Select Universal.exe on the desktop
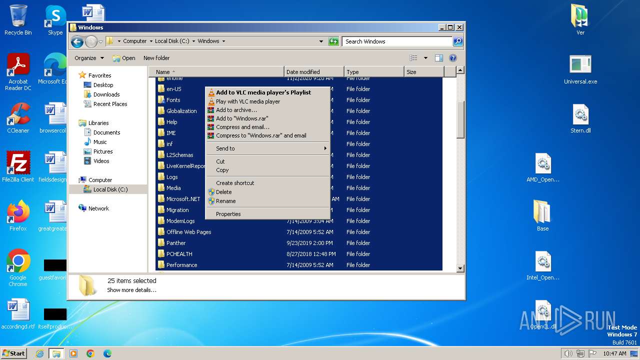Viewport: 640px width, 360px height. pyautogui.click(x=580, y=69)
